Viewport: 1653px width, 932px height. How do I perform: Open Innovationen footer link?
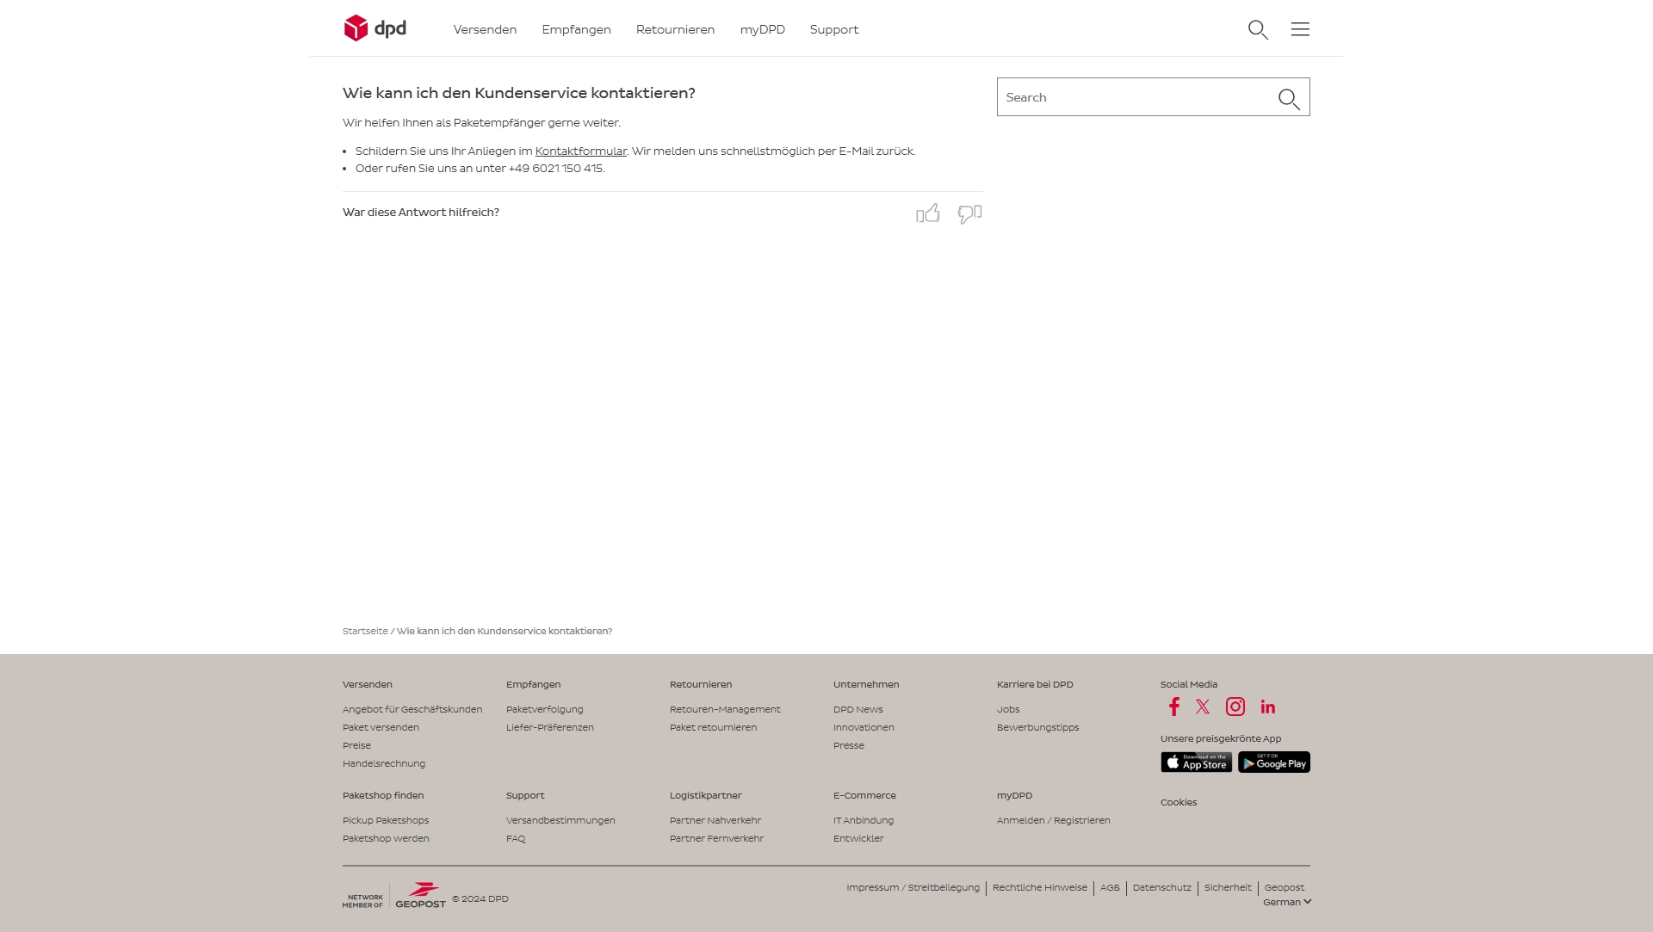pyautogui.click(x=864, y=727)
